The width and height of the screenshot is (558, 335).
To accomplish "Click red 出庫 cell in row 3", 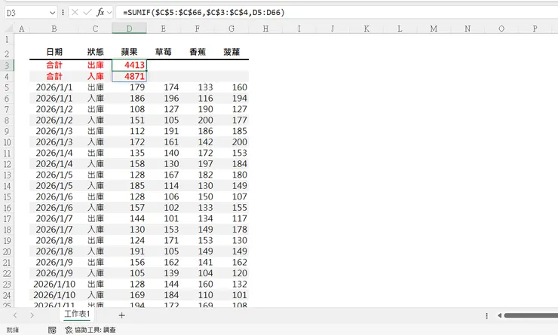I will pos(95,65).
